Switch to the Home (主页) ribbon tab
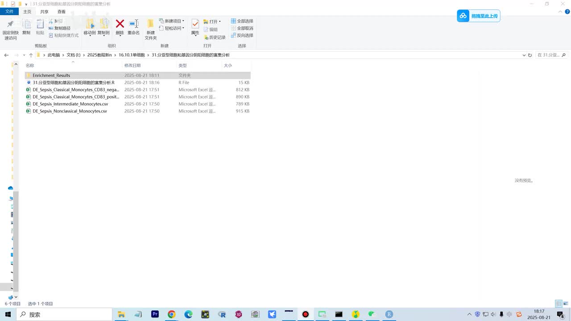Image resolution: width=571 pixels, height=321 pixels. 28,12
